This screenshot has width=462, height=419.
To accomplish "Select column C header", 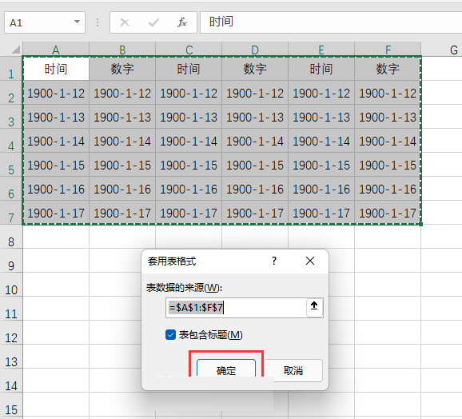I will pyautogui.click(x=189, y=50).
